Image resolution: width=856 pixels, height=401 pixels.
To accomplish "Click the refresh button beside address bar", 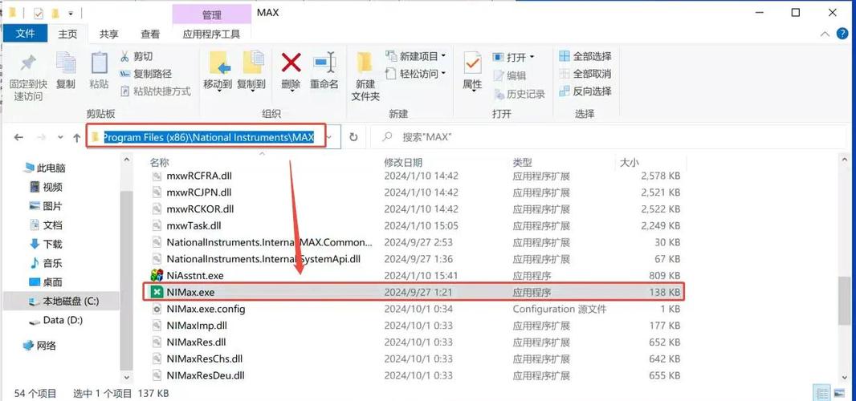I will [x=354, y=137].
